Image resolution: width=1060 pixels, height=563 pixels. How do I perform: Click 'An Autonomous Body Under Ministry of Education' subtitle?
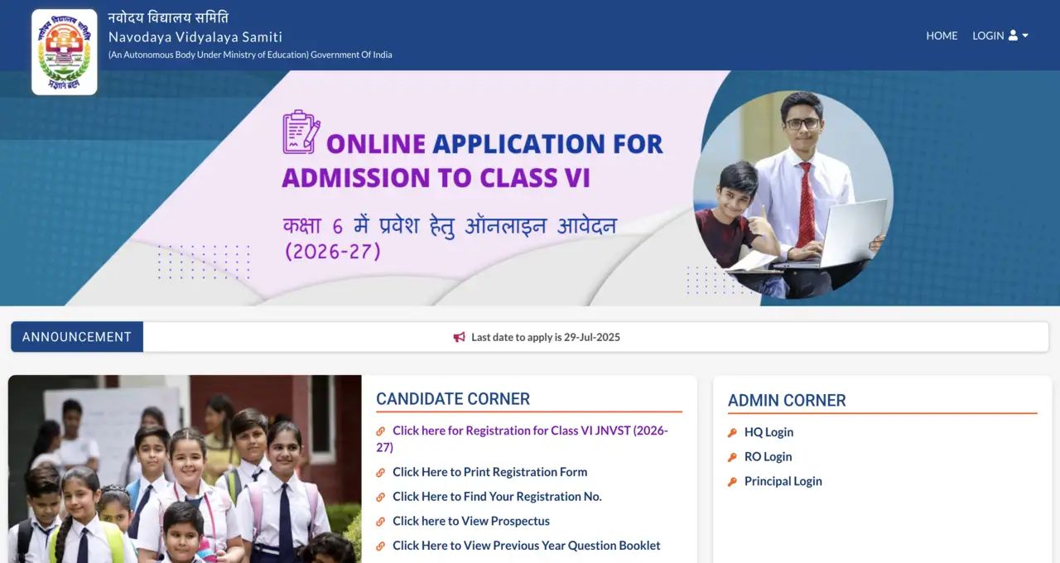tap(250, 55)
